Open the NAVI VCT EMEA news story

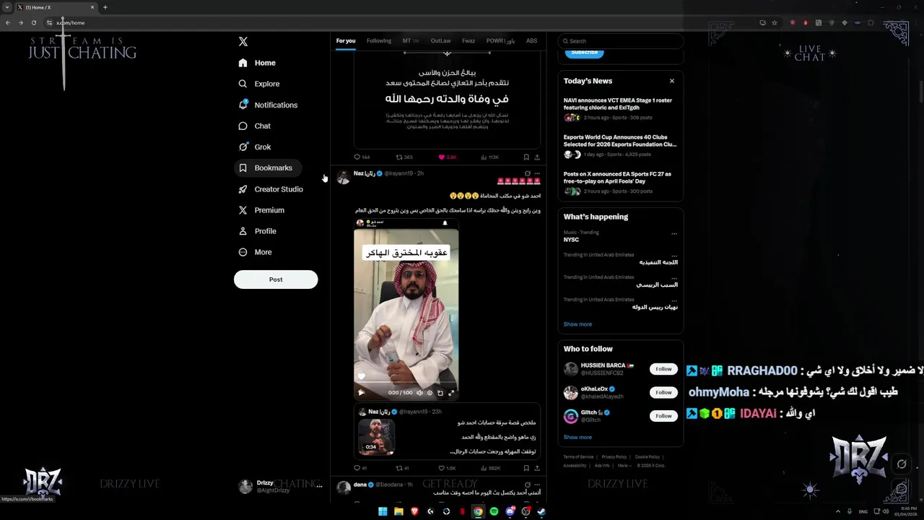tap(620, 108)
